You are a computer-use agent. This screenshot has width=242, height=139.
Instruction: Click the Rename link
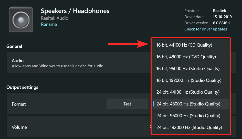pos(49,24)
